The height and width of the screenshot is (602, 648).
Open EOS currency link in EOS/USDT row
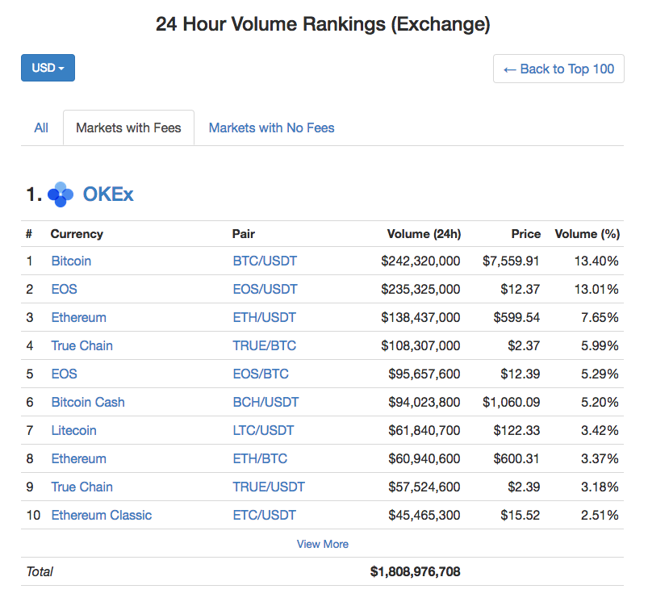tap(64, 289)
